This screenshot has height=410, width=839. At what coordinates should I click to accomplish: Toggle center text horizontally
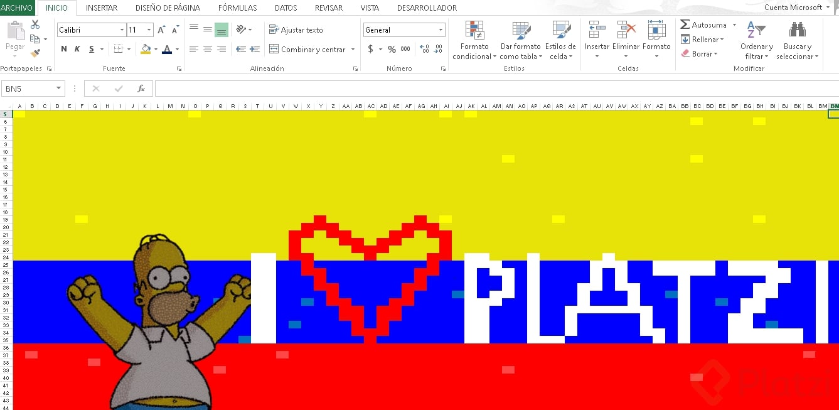click(208, 49)
